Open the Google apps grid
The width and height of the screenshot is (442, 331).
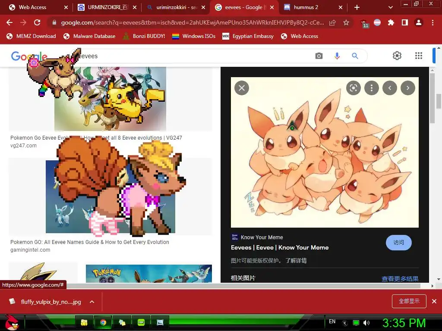pos(419,56)
